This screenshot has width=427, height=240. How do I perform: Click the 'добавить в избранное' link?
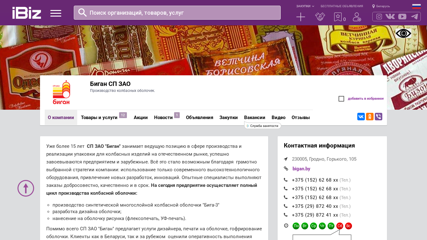[x=366, y=99]
